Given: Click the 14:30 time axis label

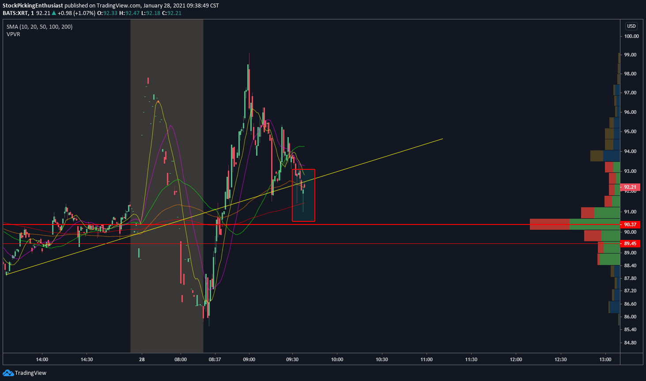Looking at the screenshot, I should pos(87,359).
